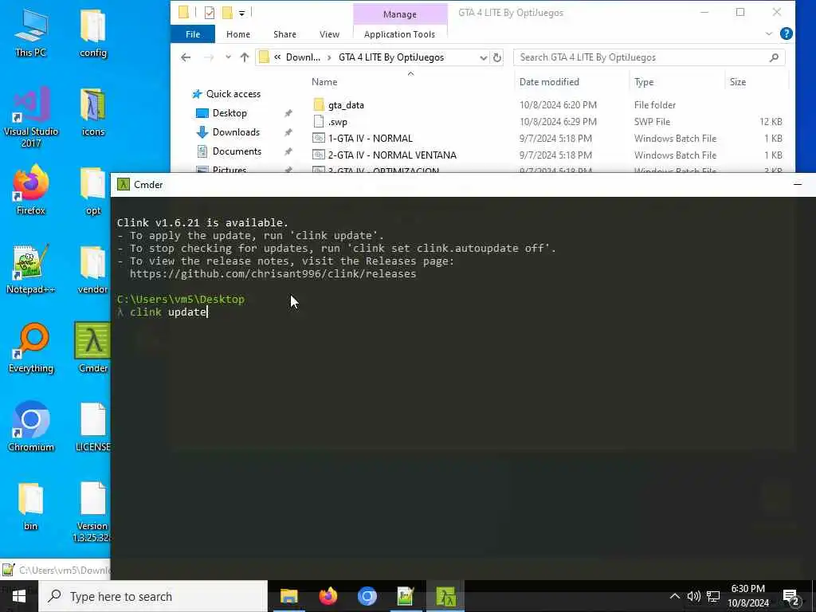Click File Explorer taskbar icon

[288, 596]
